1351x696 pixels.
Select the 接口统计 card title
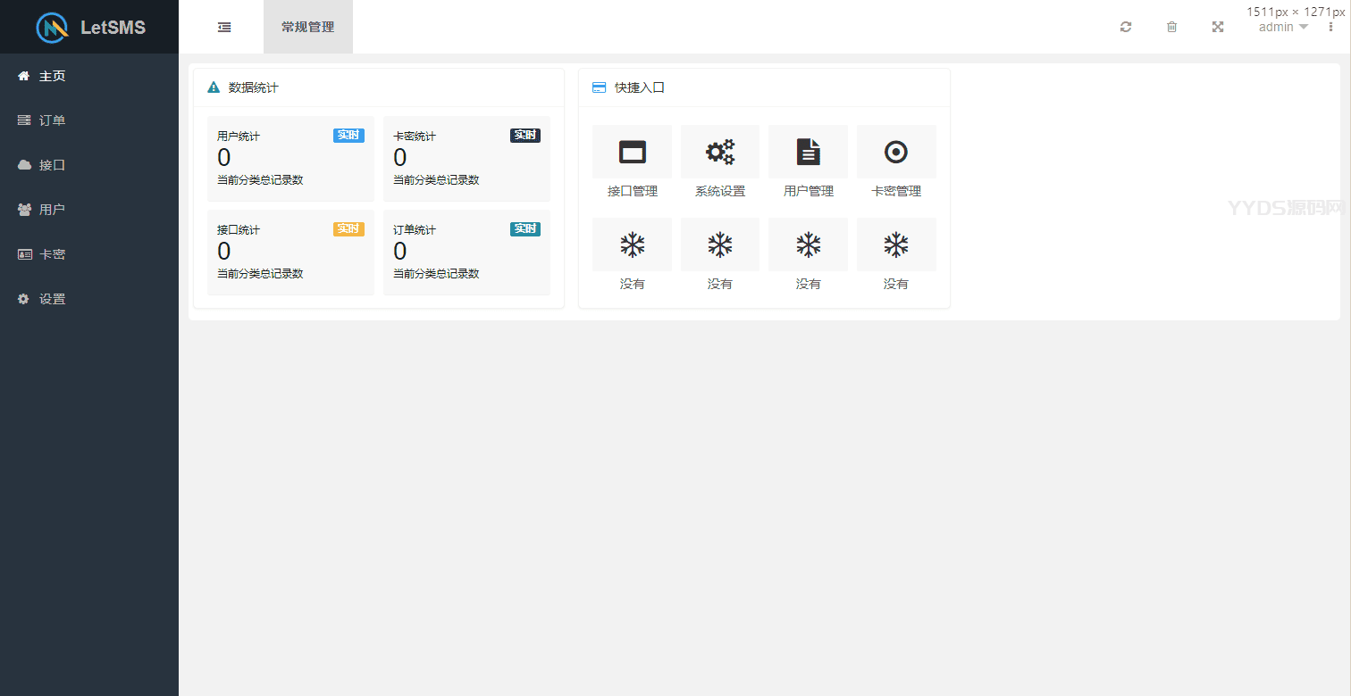pos(239,230)
